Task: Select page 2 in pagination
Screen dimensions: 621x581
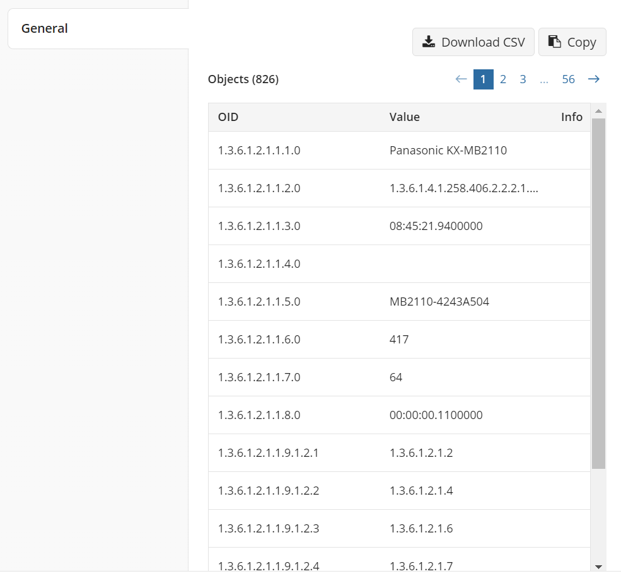Action: pos(503,79)
